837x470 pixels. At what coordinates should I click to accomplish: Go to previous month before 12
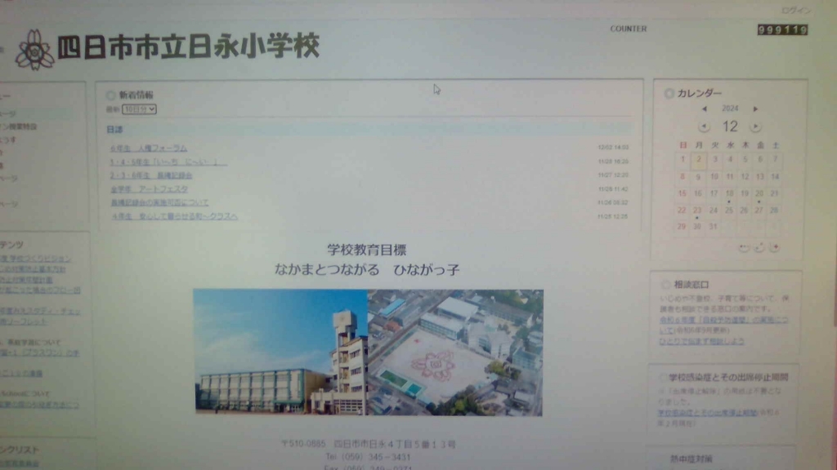tap(704, 126)
